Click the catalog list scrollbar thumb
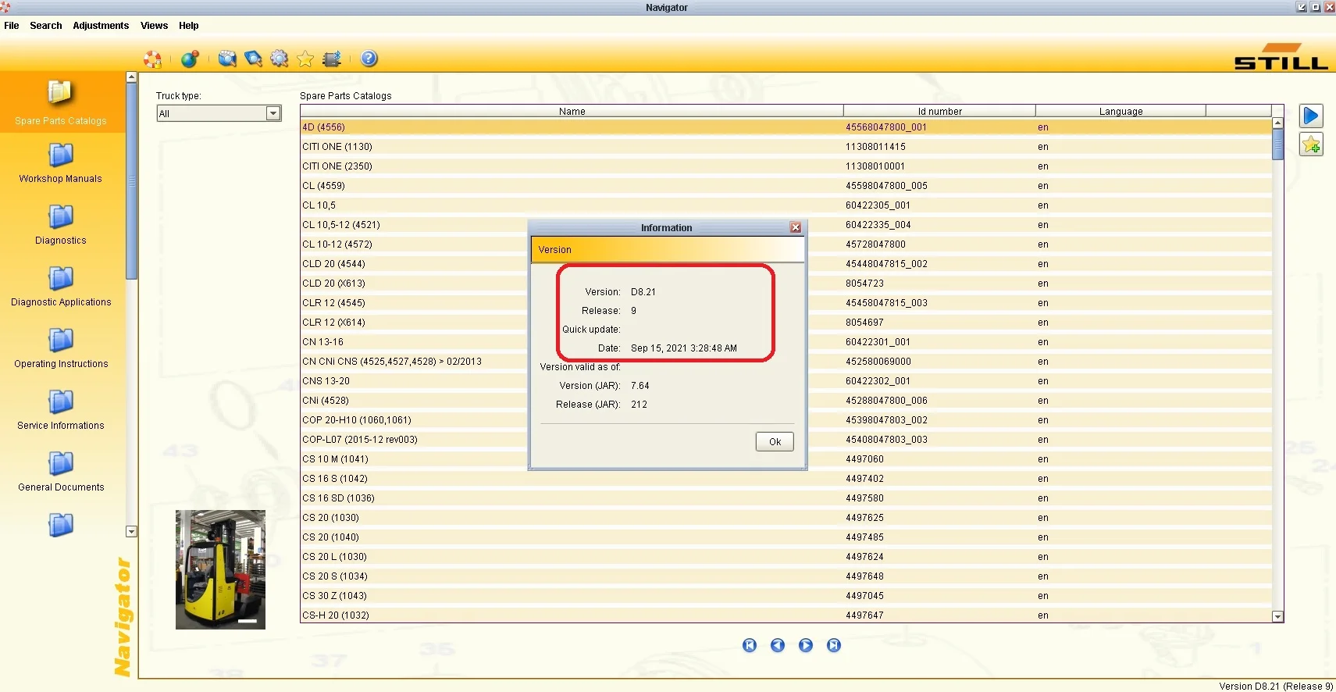 (1277, 144)
